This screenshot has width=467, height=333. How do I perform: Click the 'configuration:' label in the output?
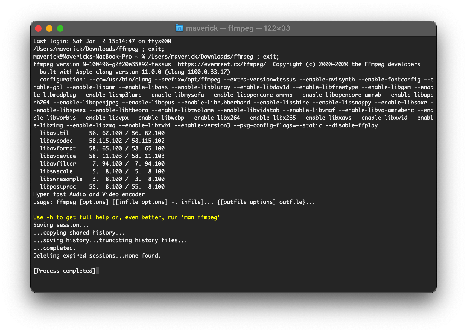(x=63, y=80)
